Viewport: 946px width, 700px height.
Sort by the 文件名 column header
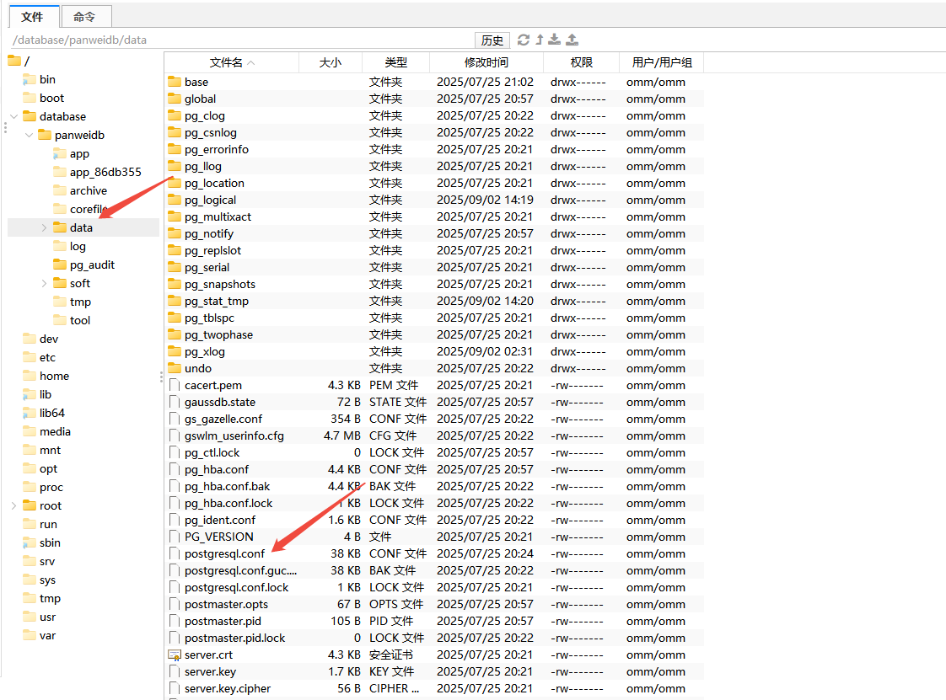pyautogui.click(x=232, y=62)
